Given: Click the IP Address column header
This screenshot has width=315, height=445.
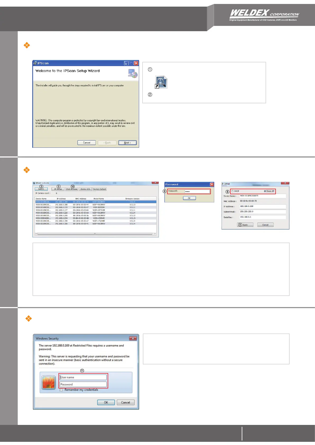Looking at the screenshot, I should (x=61, y=199).
